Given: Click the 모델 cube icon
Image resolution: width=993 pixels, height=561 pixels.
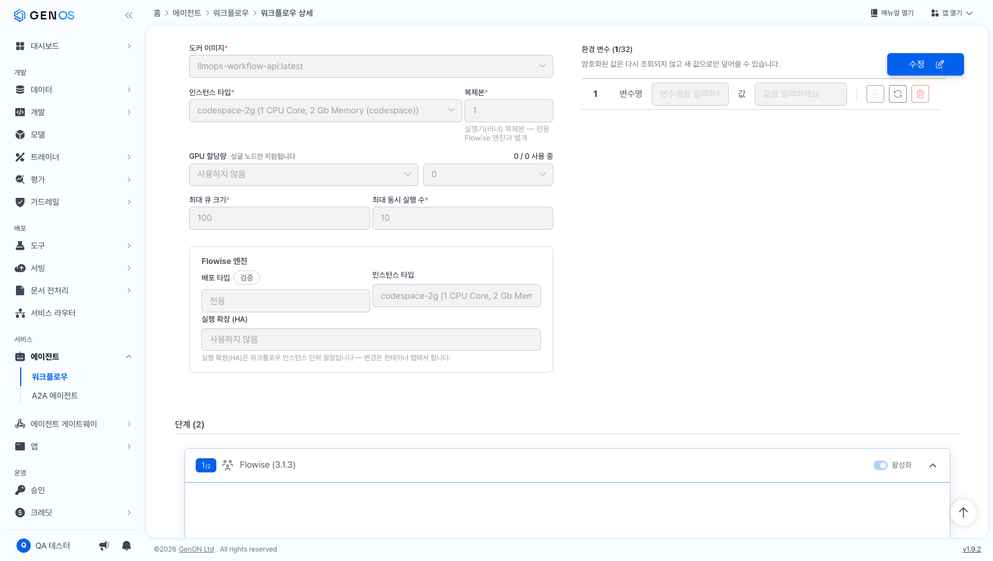Looking at the screenshot, I should tap(20, 135).
